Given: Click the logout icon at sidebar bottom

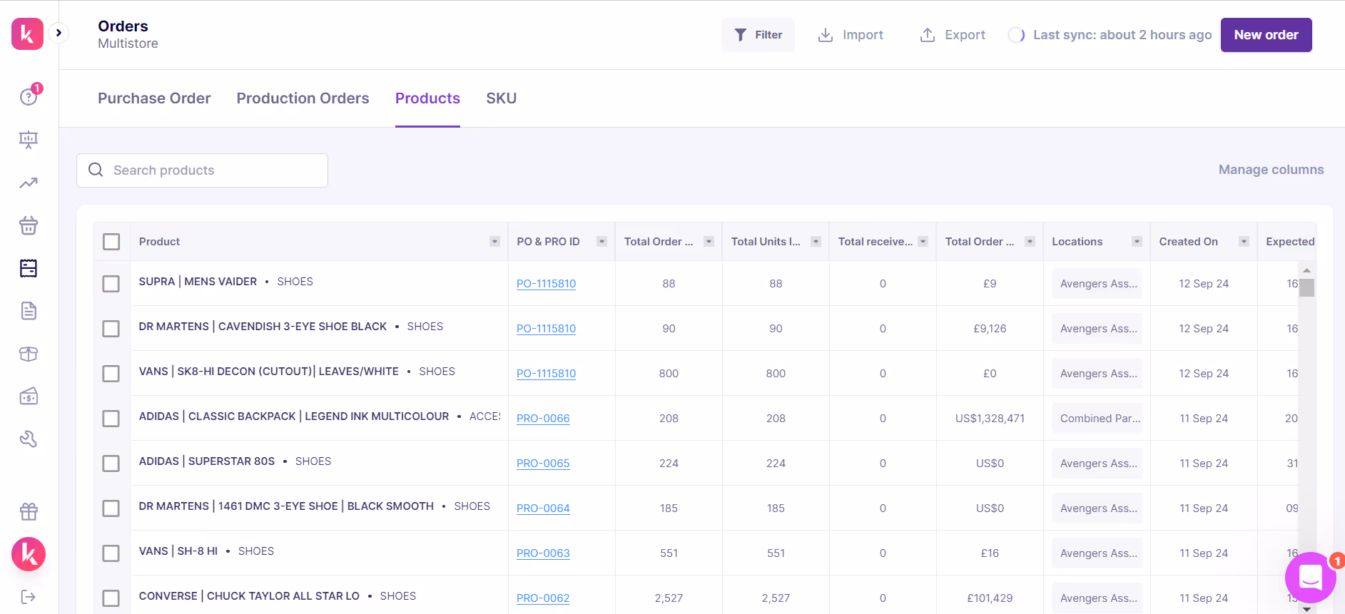Looking at the screenshot, I should tap(29, 597).
